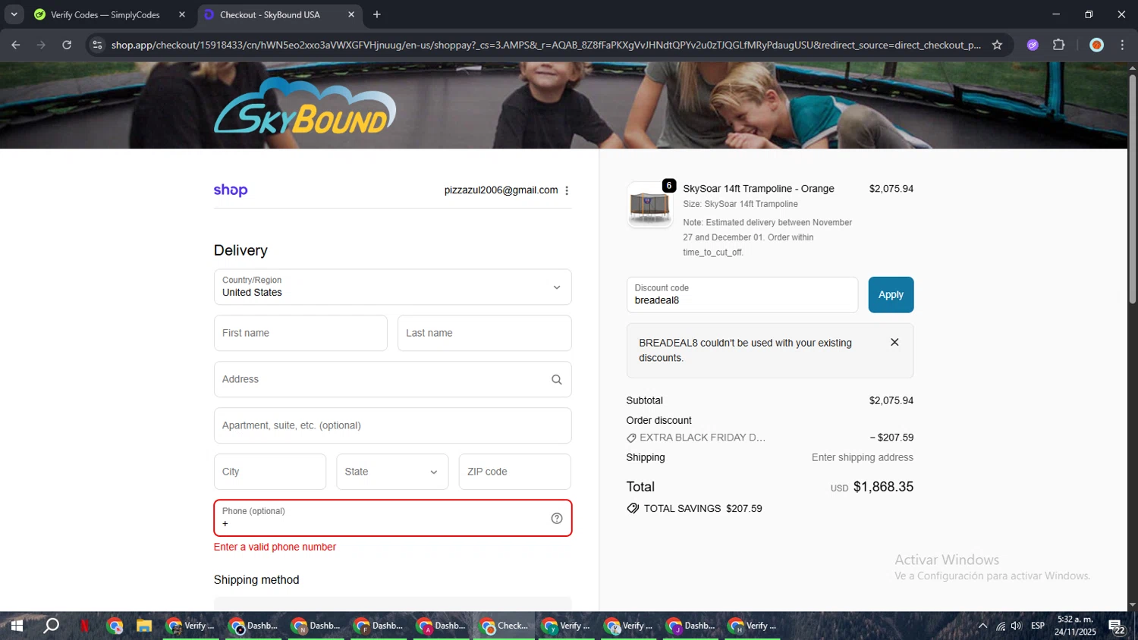
Task: Select the Checkout - SkyBound USA tab
Action: pyautogui.click(x=270, y=14)
